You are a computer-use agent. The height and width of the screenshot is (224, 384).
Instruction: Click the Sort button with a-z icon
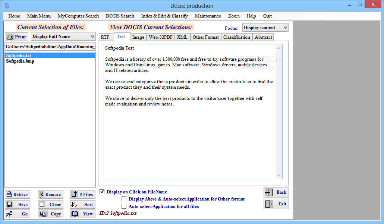pos(82,204)
